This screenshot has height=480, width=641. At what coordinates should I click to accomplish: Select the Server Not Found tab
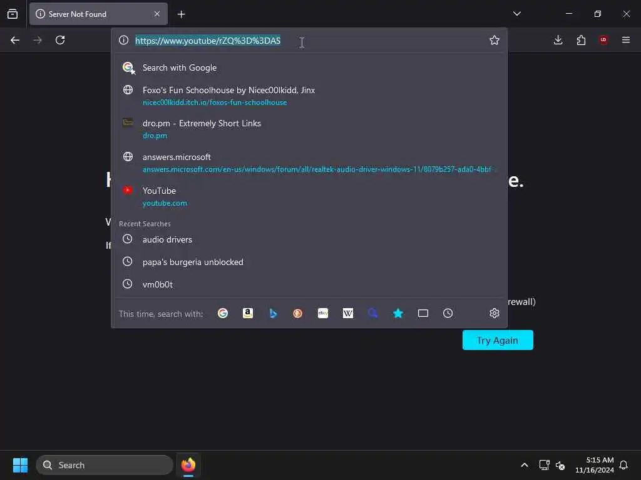98,14
